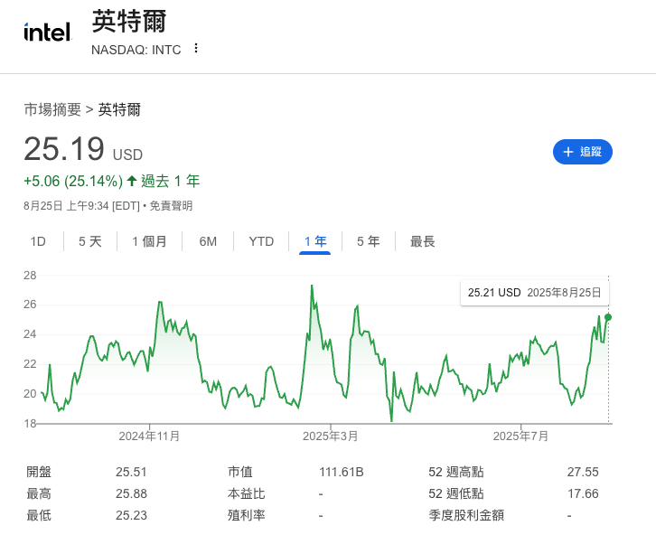Click the 25.21 USD price tooltip
The width and height of the screenshot is (656, 535).
(x=535, y=293)
